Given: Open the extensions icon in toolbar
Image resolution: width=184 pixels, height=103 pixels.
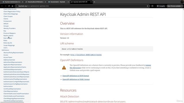Looking at the screenshot, I should pyautogui.click(x=152, y=6).
